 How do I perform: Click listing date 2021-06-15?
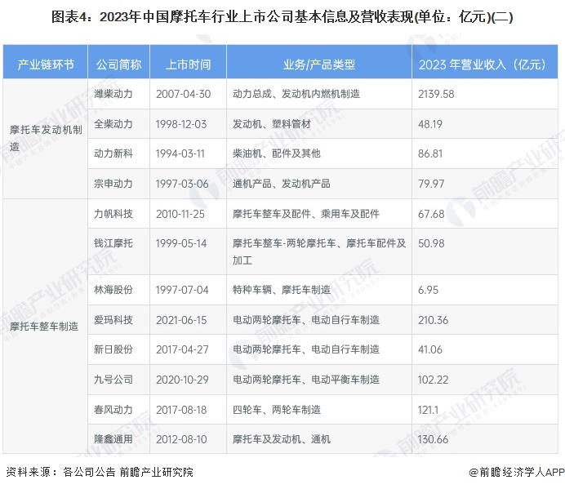click(x=181, y=320)
